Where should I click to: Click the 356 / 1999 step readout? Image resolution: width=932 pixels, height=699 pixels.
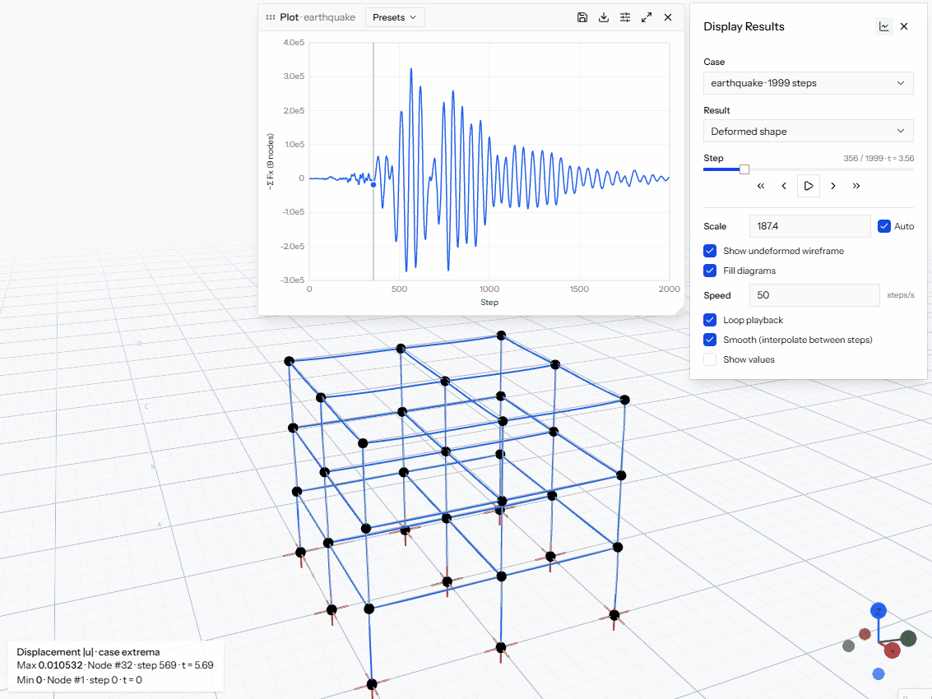coord(879,158)
